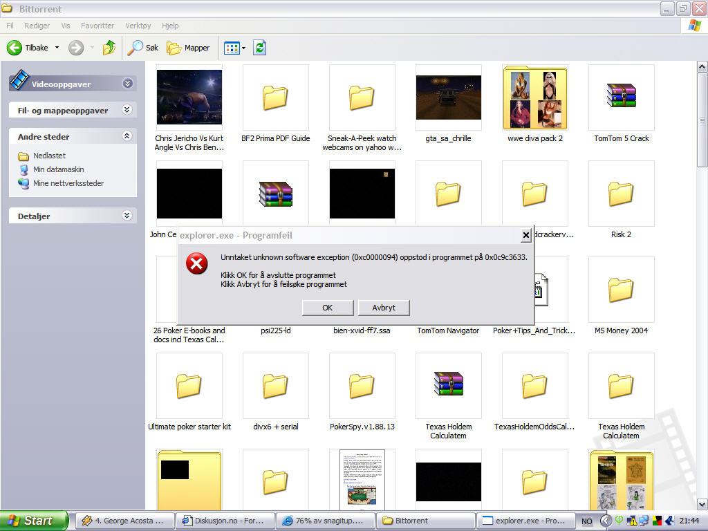The width and height of the screenshot is (708, 531).
Task: Click the tray clock showing 21:44
Action: [689, 521]
